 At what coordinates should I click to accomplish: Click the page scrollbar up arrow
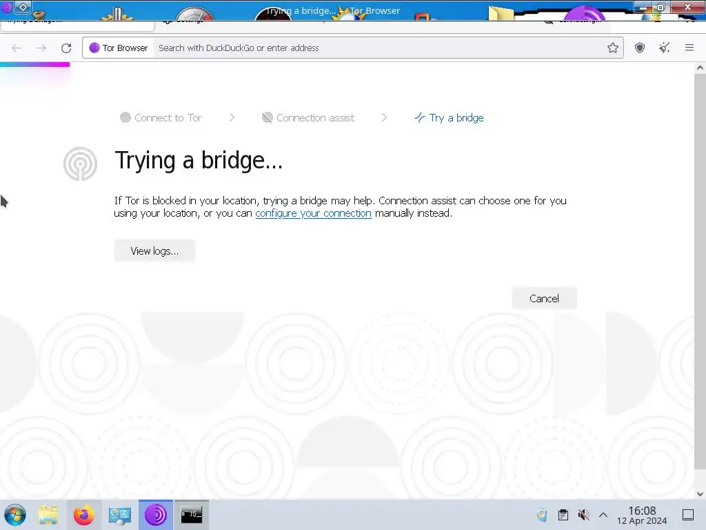tap(700, 68)
